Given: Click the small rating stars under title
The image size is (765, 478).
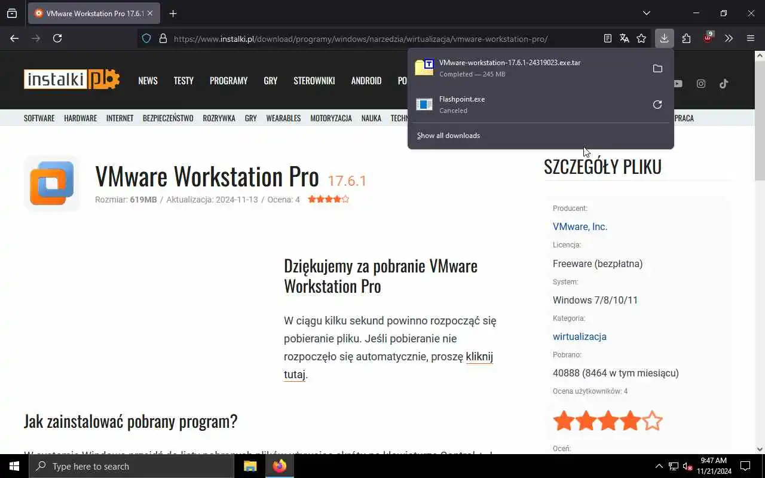Looking at the screenshot, I should click(x=328, y=200).
